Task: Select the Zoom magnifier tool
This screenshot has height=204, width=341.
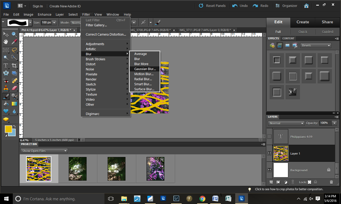Action: point(14,34)
